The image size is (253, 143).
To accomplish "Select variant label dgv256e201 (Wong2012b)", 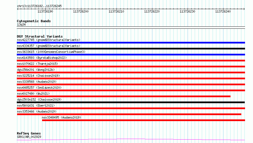I will [36, 70].
